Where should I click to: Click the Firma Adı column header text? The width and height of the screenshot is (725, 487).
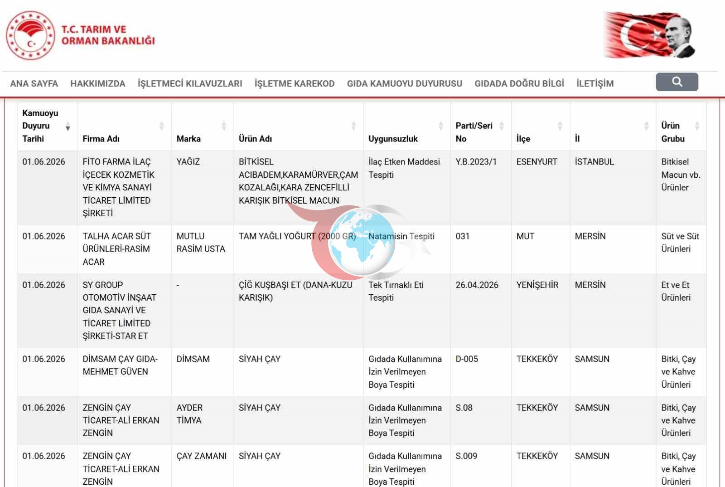pyautogui.click(x=101, y=139)
